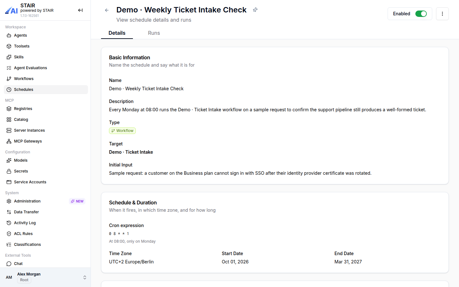
Task: Open MCP Gateways page
Action: 46,141
